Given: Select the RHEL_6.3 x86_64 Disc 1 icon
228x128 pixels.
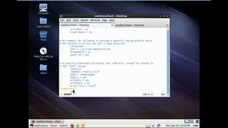Looking at the screenshot, I should click(x=43, y=51).
